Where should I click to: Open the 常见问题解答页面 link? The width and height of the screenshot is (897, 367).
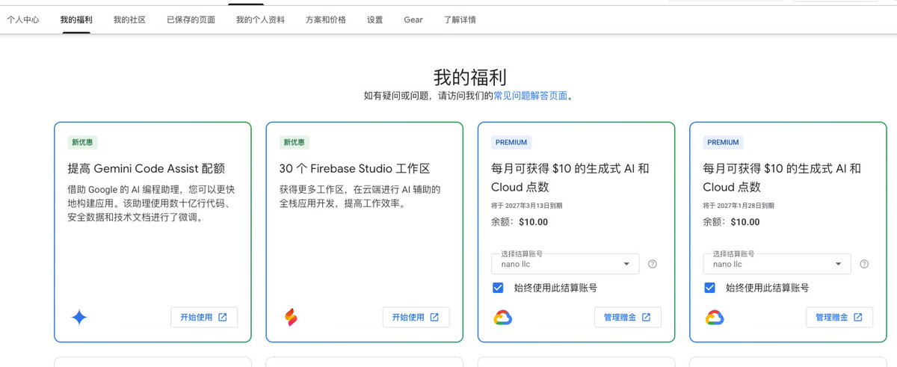(531, 96)
